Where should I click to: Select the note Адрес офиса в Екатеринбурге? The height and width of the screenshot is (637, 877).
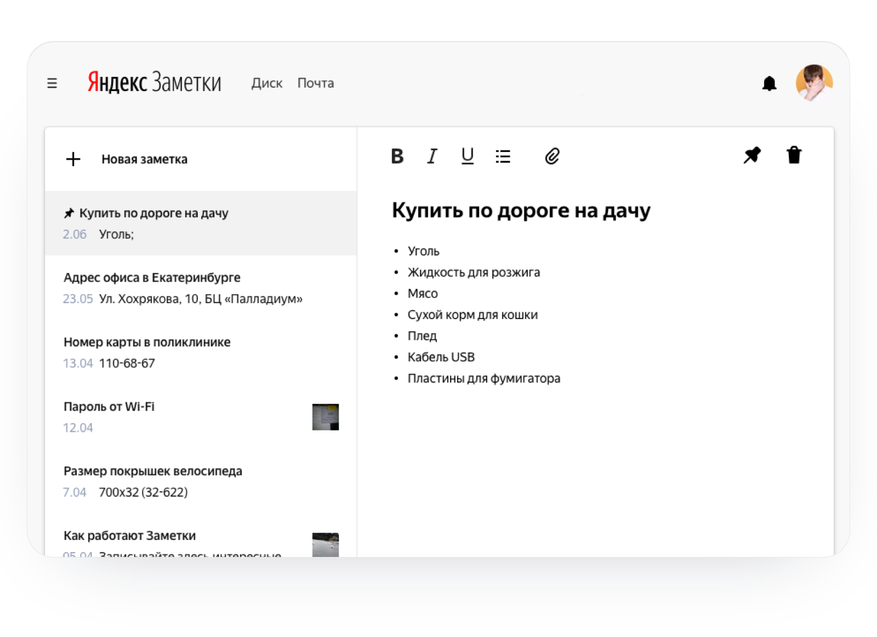(152, 278)
